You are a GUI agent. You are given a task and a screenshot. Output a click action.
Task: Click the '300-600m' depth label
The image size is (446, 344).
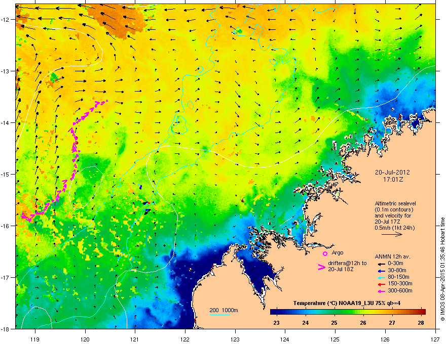(400, 291)
